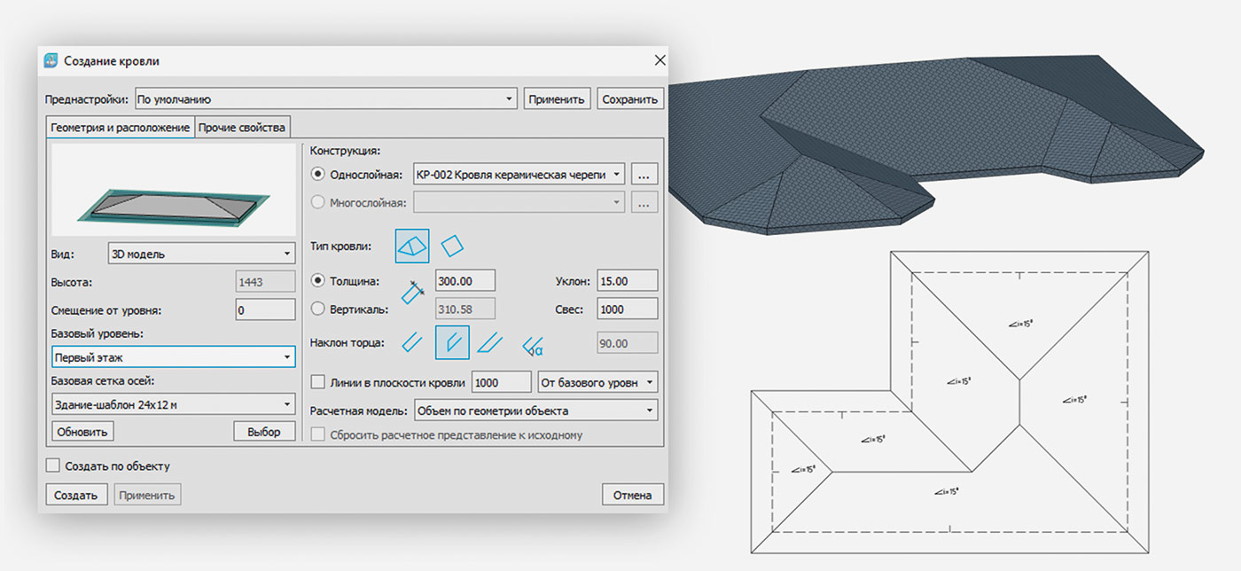Viewport: 1241px width, 571px height.
Task: Open the Расчетная модель dropdown
Action: [x=535, y=411]
